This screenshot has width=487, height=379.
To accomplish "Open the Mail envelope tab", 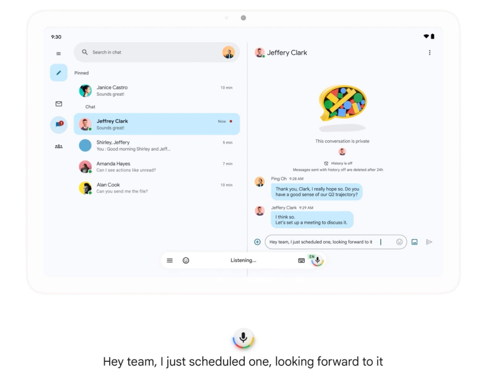I will pos(59,104).
